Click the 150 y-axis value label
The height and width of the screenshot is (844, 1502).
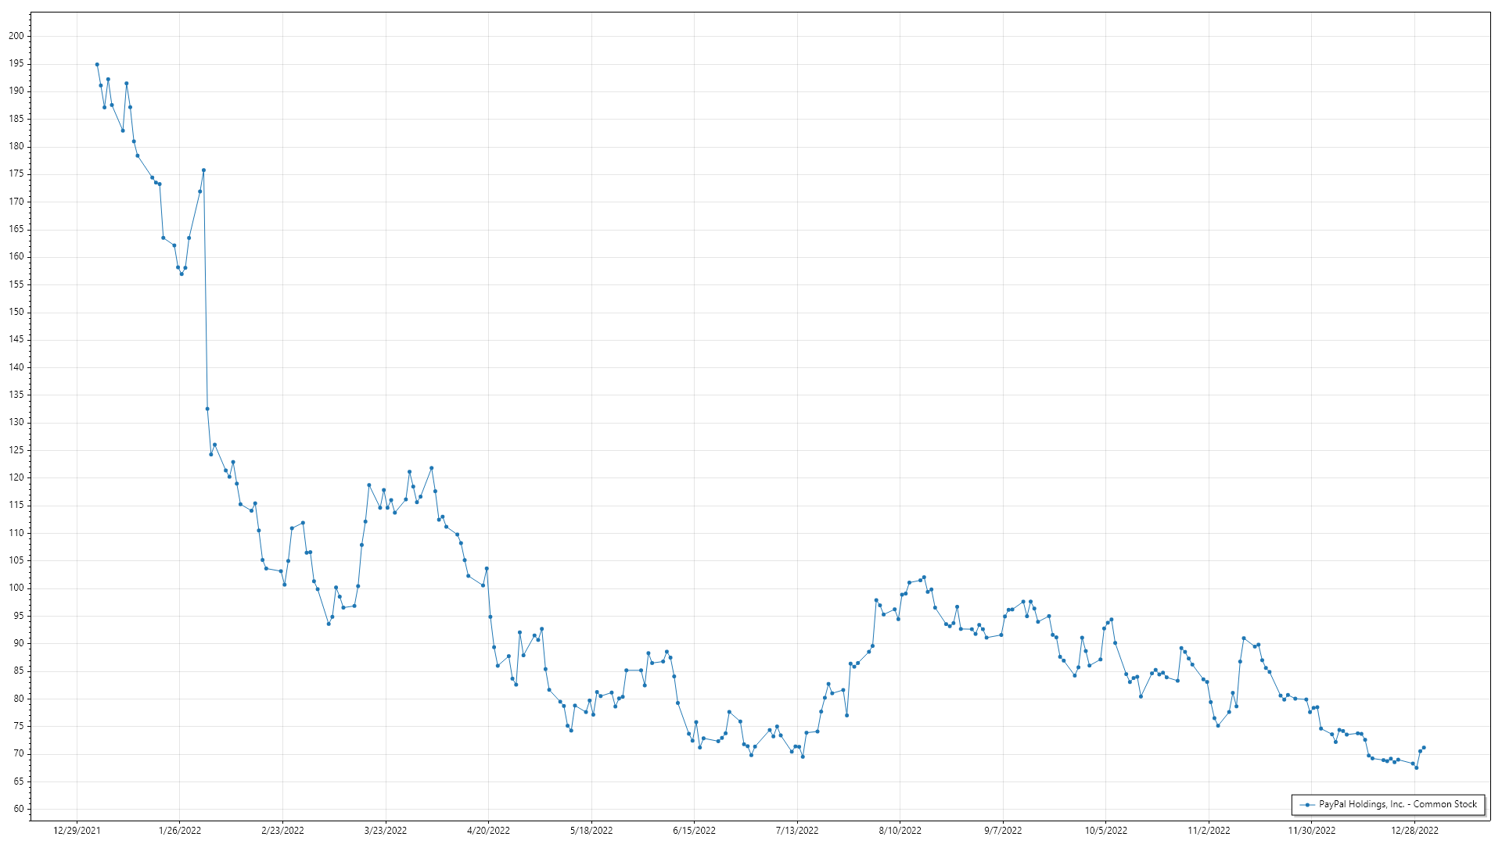(x=16, y=312)
